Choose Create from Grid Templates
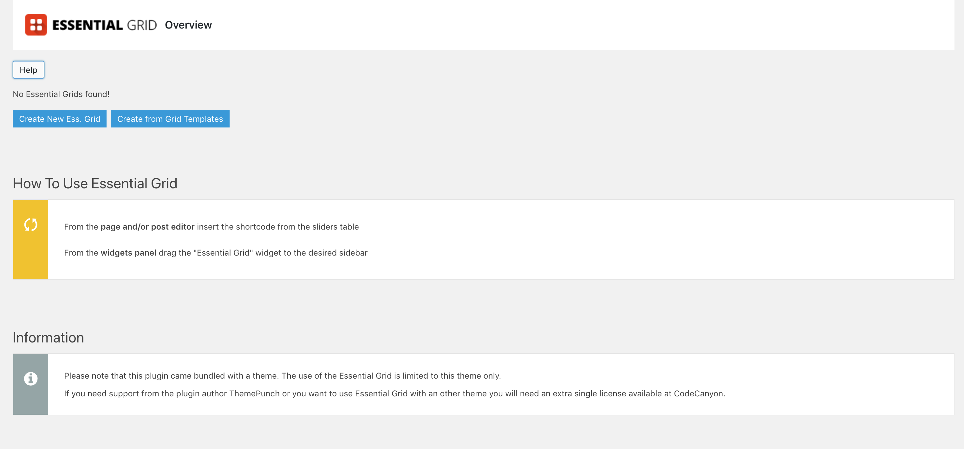The height and width of the screenshot is (449, 964). [x=170, y=119]
